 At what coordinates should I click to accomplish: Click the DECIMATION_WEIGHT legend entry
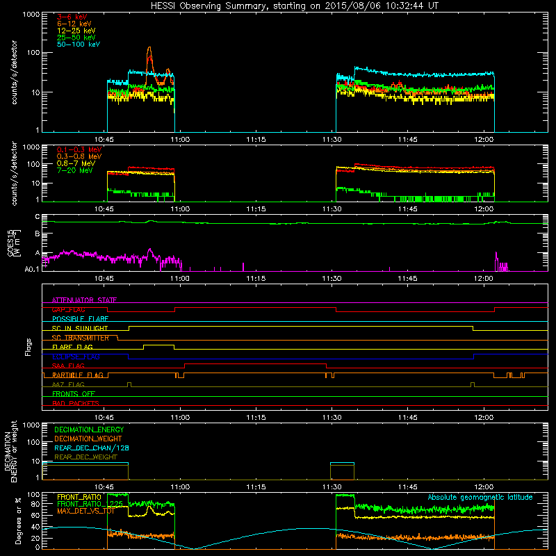(88, 439)
